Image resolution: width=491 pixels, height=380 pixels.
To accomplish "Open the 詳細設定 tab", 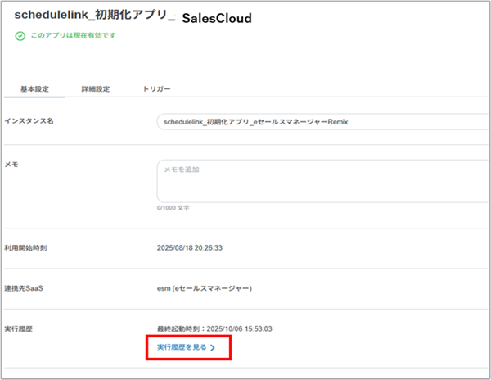I will [x=96, y=88].
